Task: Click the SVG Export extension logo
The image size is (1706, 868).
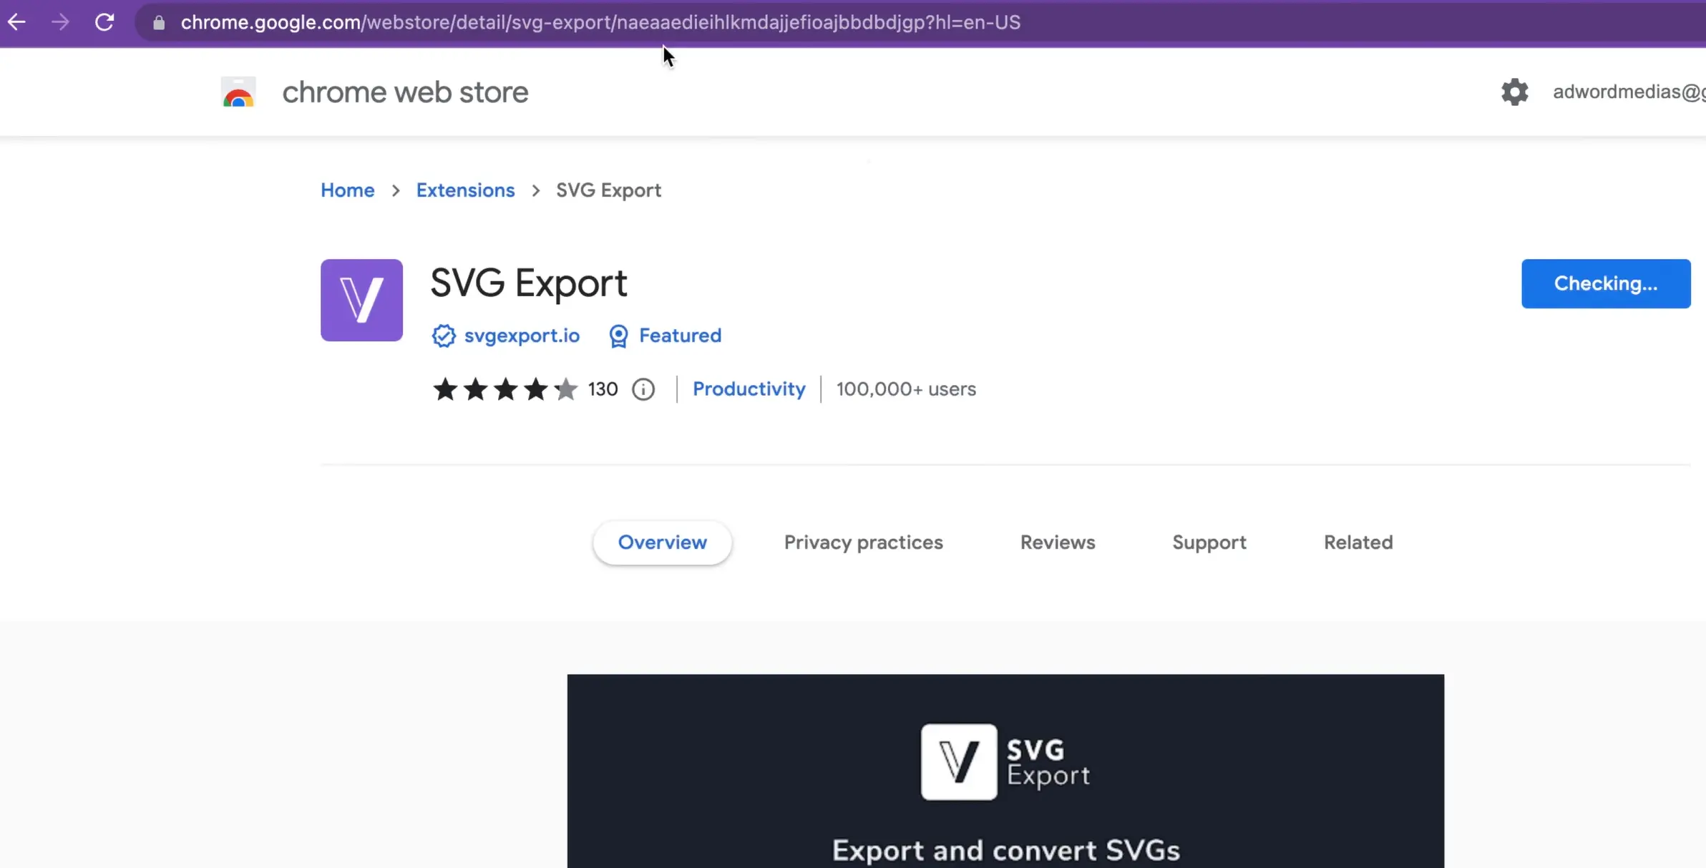Action: [x=361, y=300]
